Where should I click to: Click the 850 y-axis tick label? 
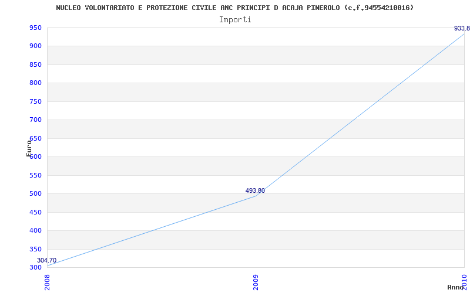click(35, 64)
